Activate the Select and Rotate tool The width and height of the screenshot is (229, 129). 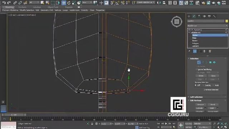pyautogui.click(x=69, y=3)
